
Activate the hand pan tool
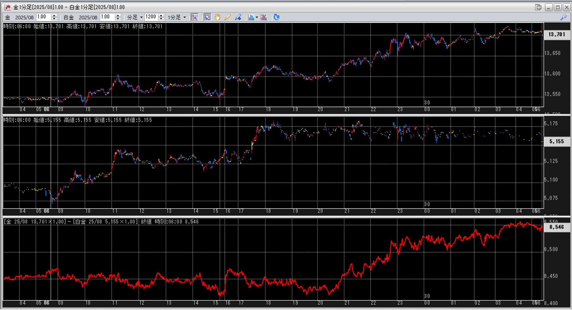(x=217, y=17)
